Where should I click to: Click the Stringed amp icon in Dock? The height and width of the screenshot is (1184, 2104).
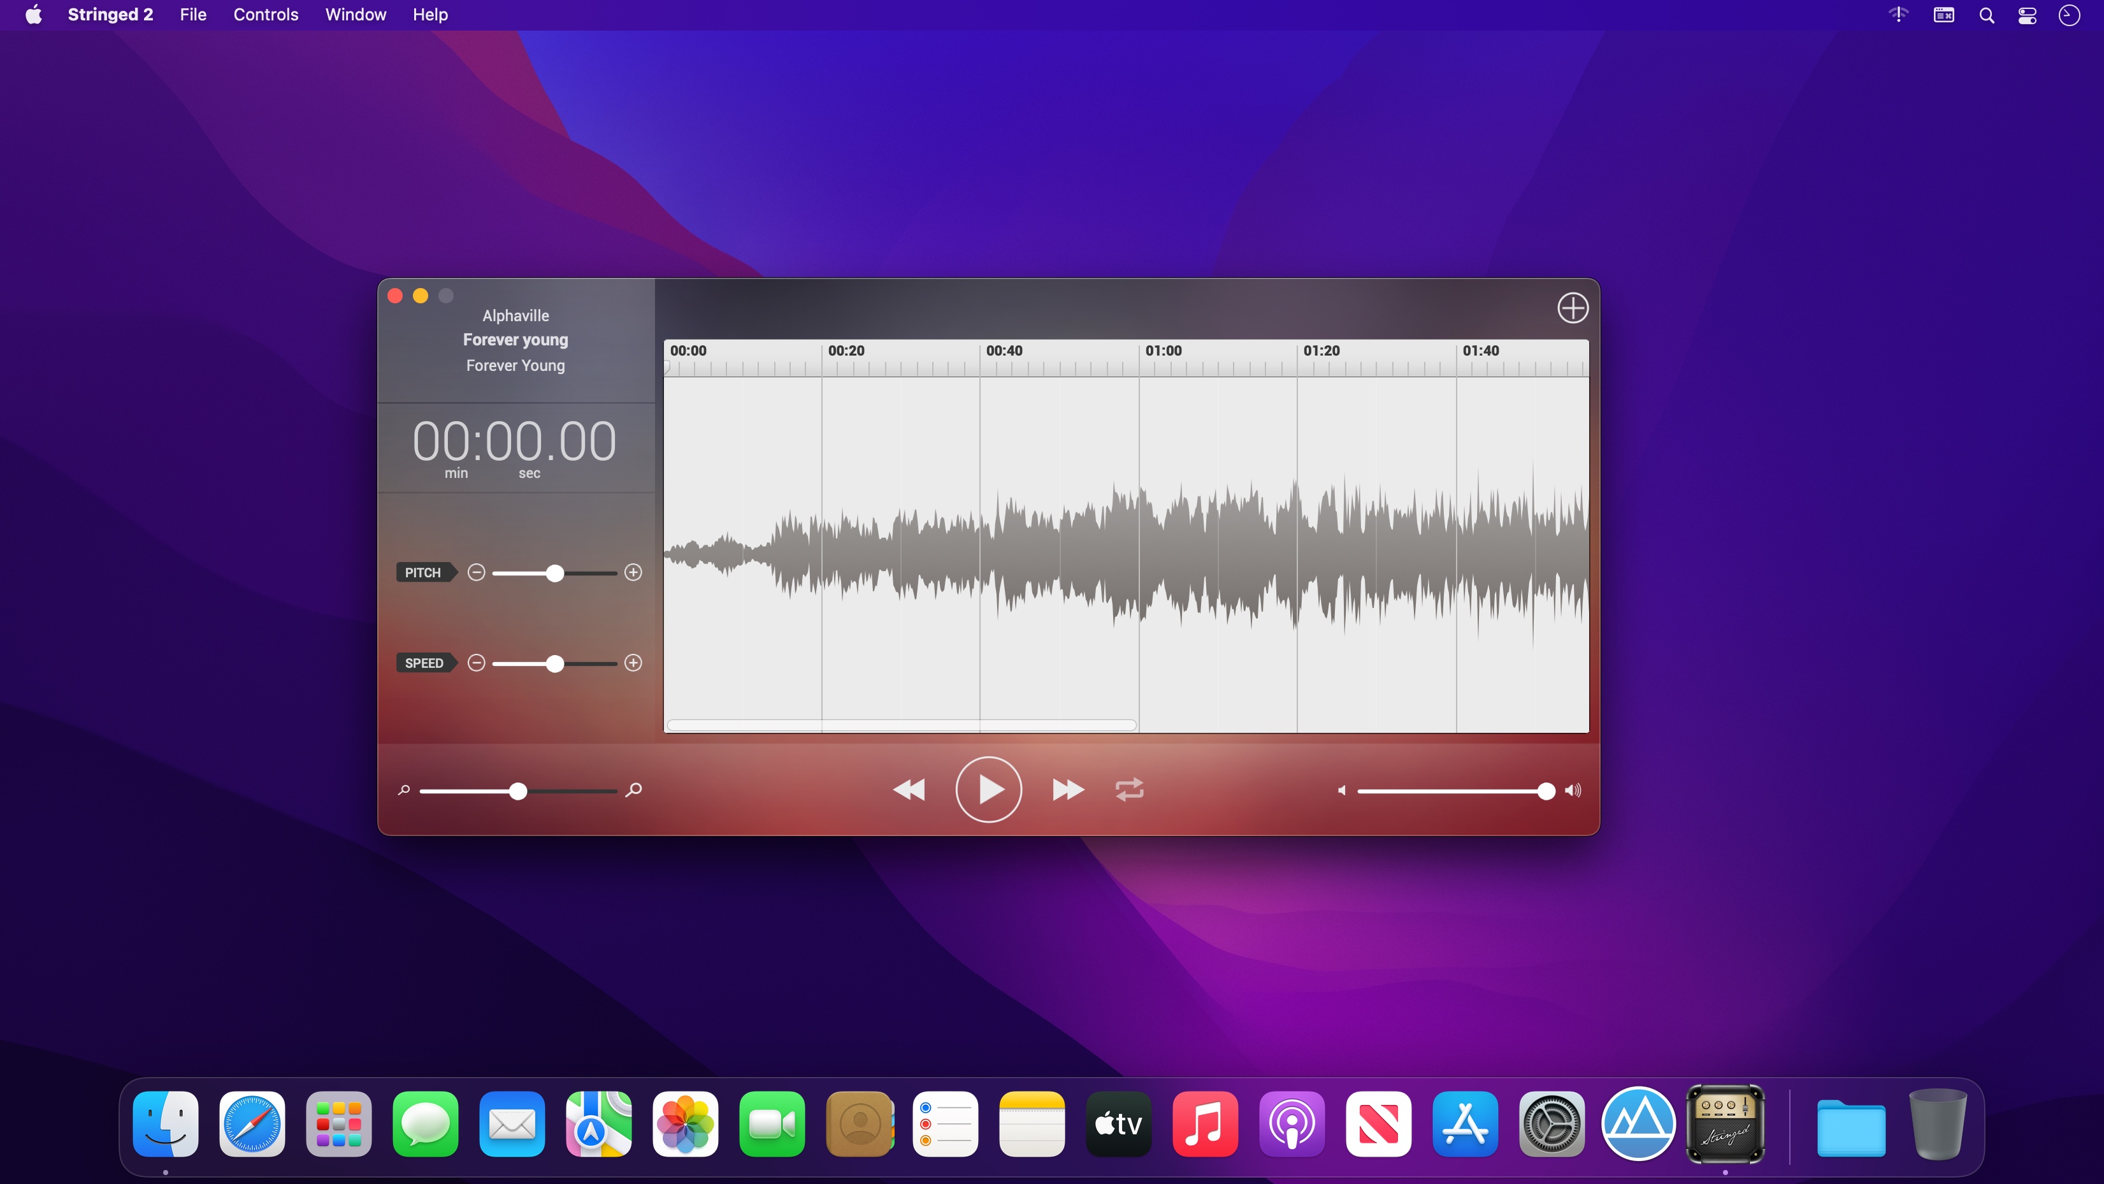[x=1725, y=1123]
